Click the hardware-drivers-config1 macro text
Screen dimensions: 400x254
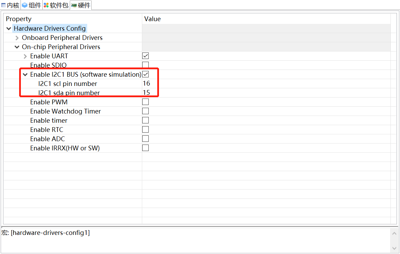[x=50, y=233]
